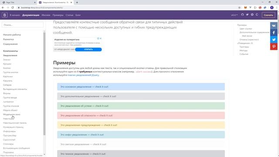This screenshot has height=157, width=279.
Task: Select Формы in sidebar
Action: (x=7, y=93)
